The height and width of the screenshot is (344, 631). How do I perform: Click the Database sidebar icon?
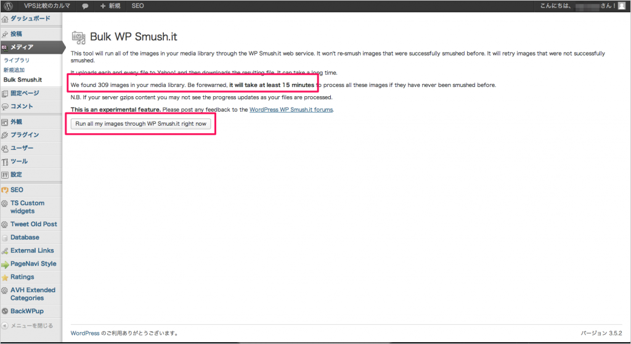point(5,238)
